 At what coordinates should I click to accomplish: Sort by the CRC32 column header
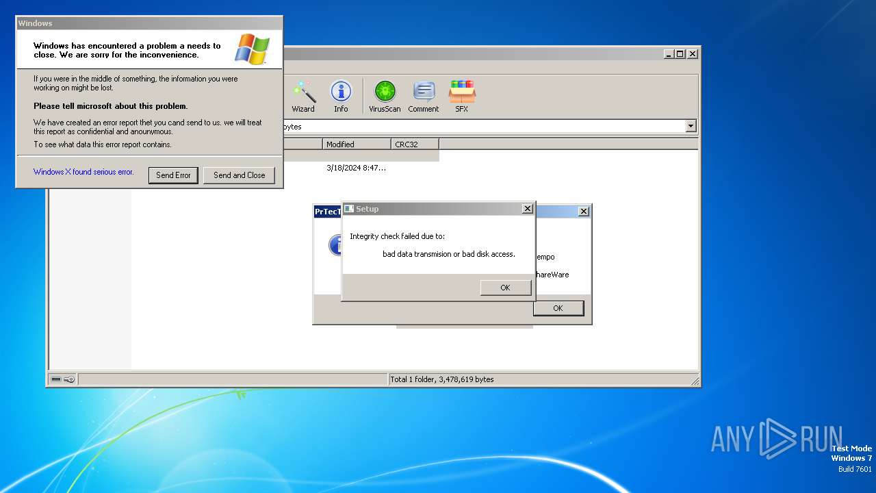pos(415,144)
